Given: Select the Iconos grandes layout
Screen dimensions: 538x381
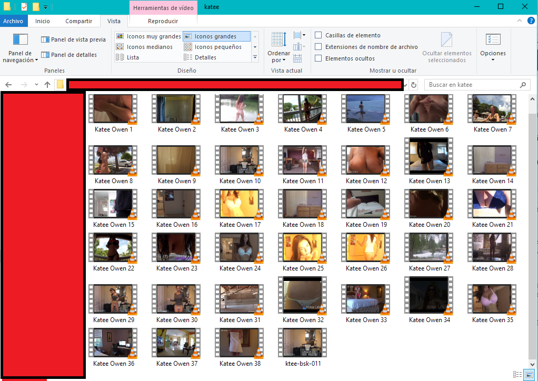Looking at the screenshot, I should click(216, 36).
